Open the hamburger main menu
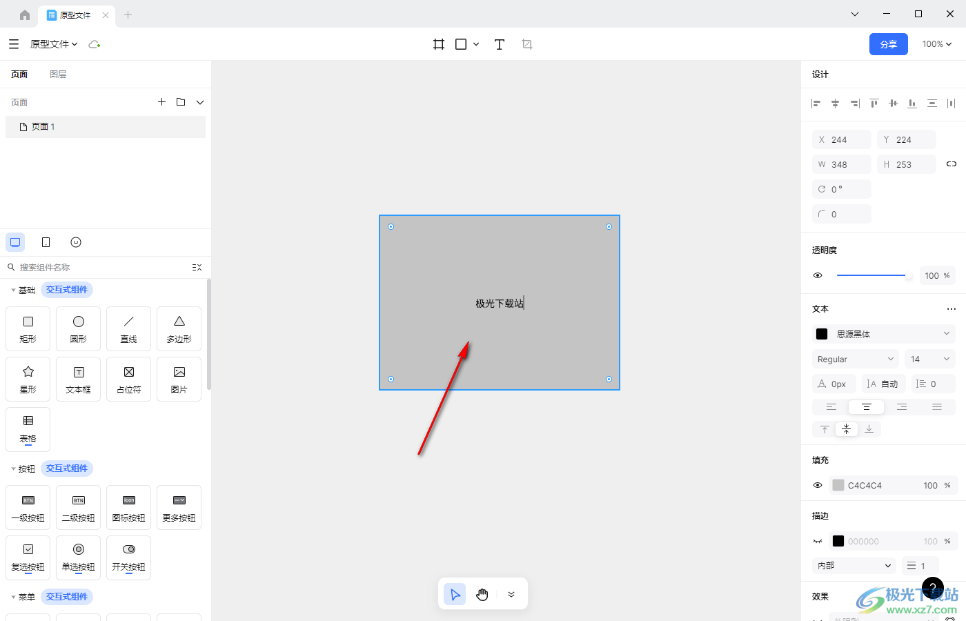 pyautogui.click(x=14, y=44)
